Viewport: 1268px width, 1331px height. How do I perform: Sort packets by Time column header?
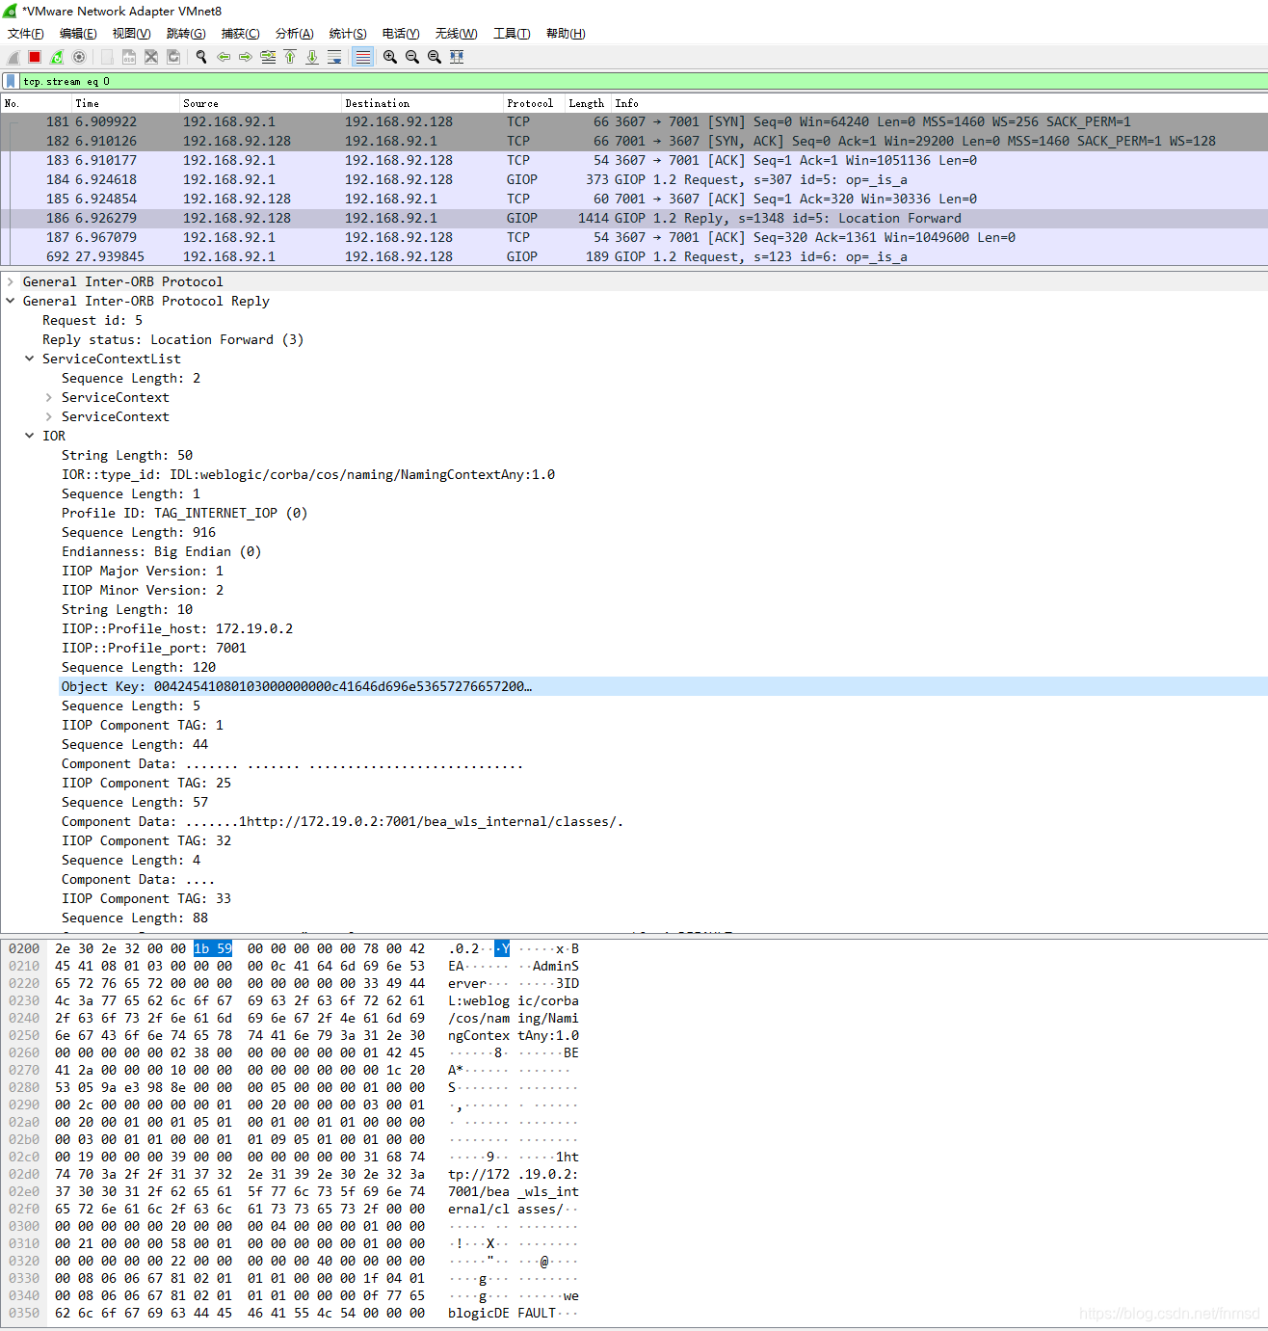point(126,103)
